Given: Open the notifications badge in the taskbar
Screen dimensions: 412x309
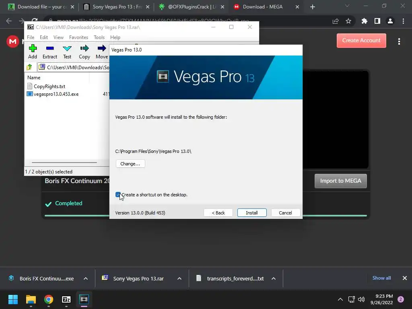Looking at the screenshot, I should pos(401,299).
